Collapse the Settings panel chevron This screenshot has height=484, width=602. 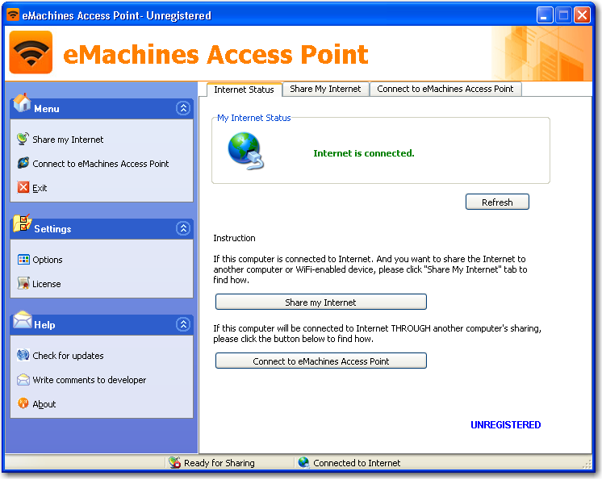tap(183, 228)
